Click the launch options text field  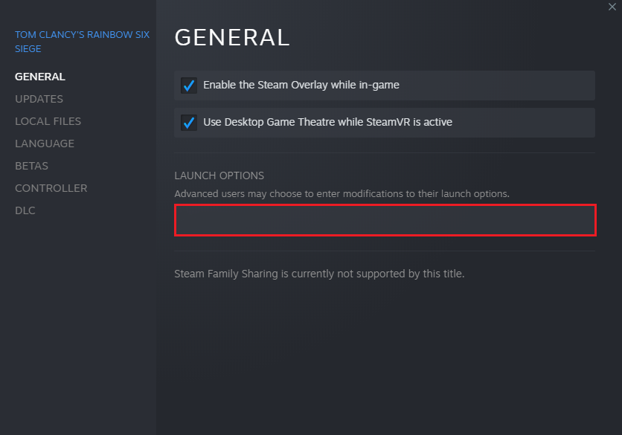click(x=385, y=220)
